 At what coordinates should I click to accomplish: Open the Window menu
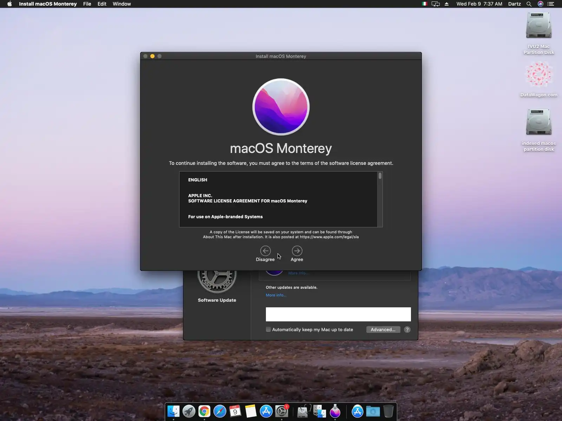point(122,4)
